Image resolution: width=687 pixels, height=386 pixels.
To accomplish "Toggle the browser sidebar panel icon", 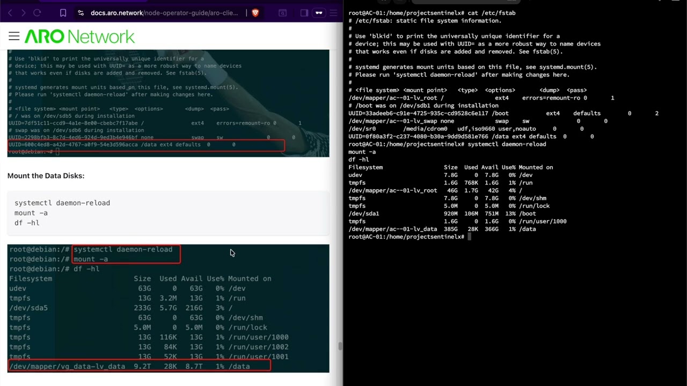I will (304, 13).
